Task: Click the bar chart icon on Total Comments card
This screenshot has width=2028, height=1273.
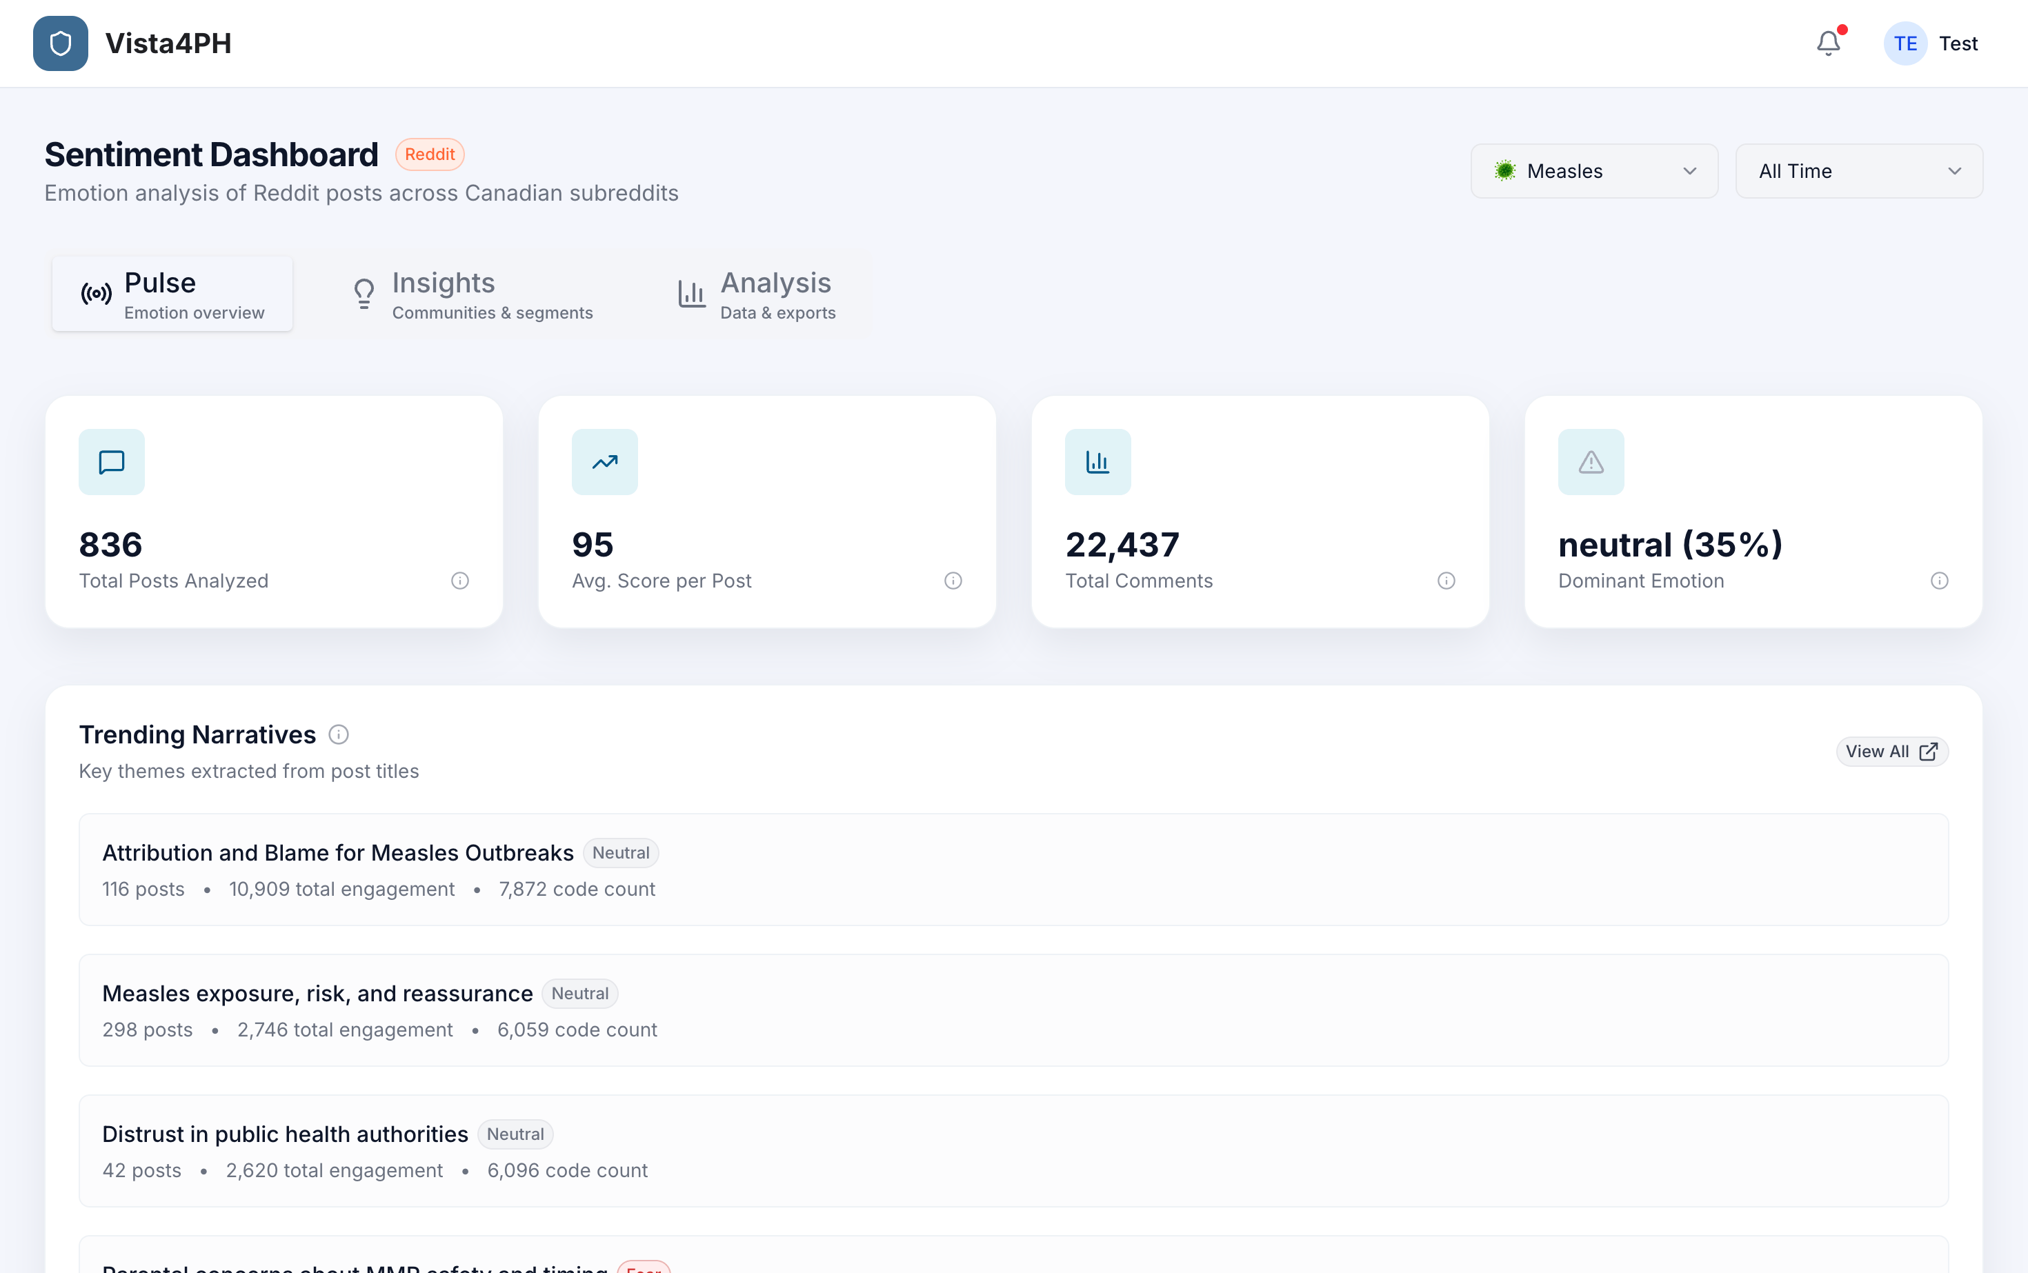Action: point(1098,462)
